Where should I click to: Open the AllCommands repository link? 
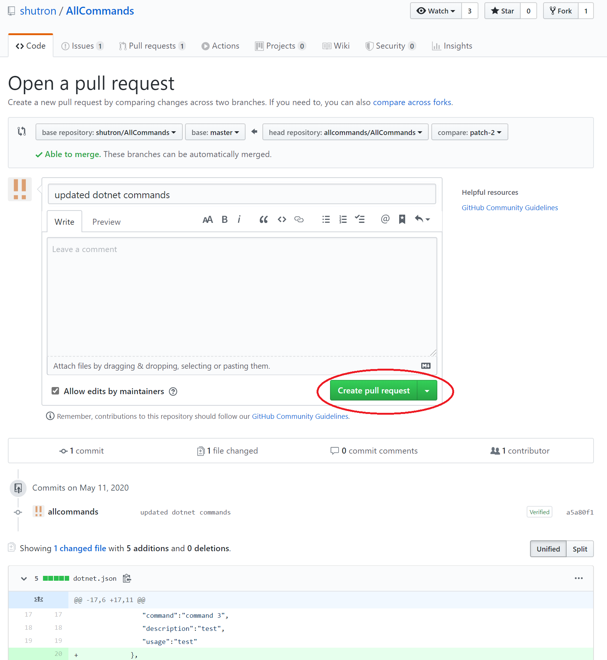(x=100, y=11)
